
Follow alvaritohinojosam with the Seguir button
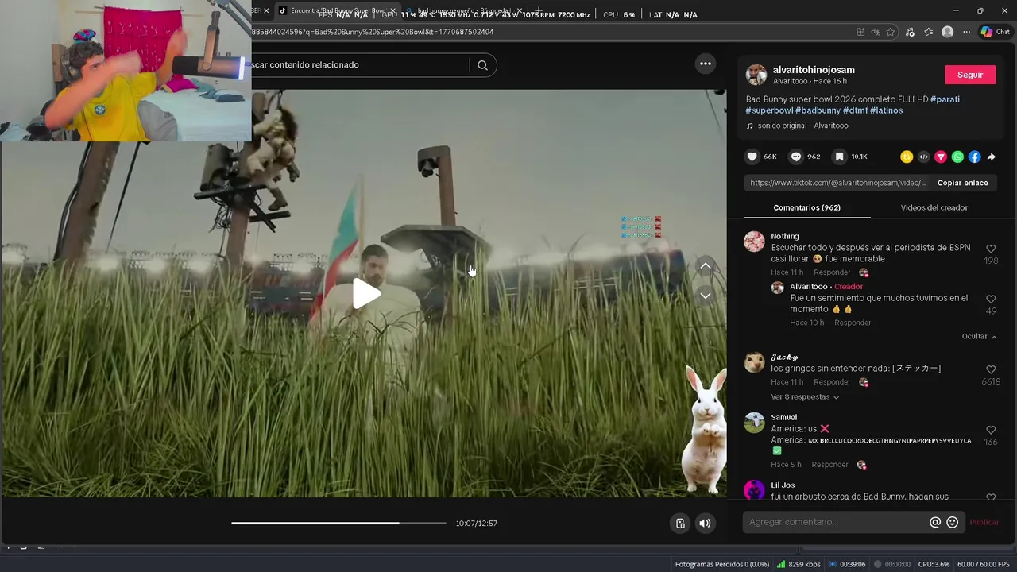click(970, 75)
